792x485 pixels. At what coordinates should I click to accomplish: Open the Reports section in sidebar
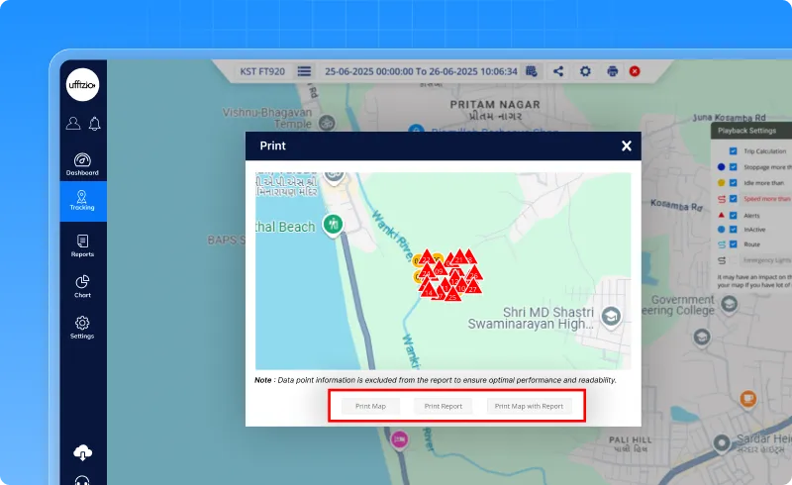tap(82, 245)
